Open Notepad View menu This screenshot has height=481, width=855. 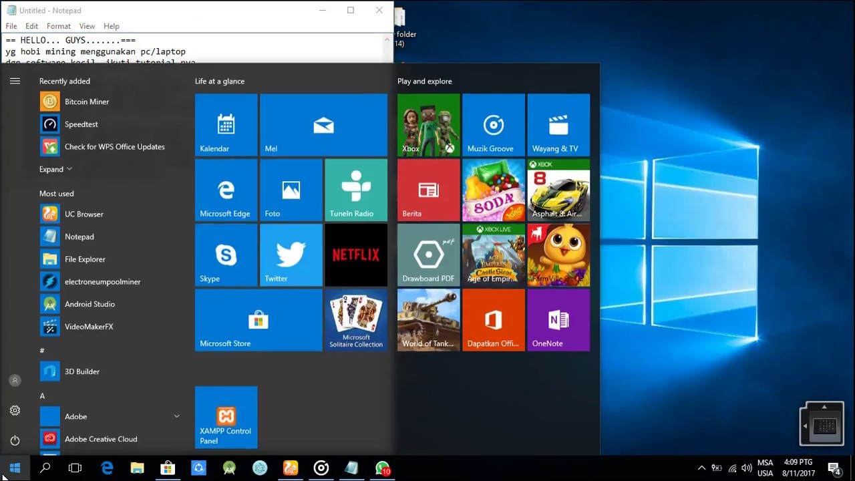click(87, 26)
